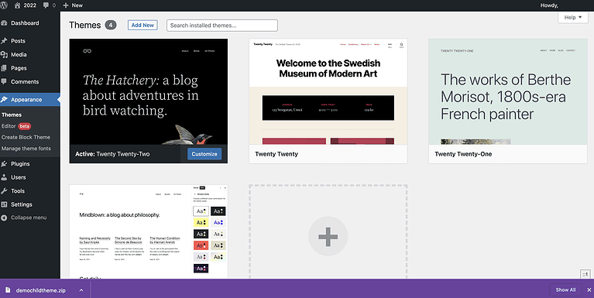Expand demochildtheme.zip download options chevron
Image resolution: width=594 pixels, height=298 pixels.
point(81,290)
